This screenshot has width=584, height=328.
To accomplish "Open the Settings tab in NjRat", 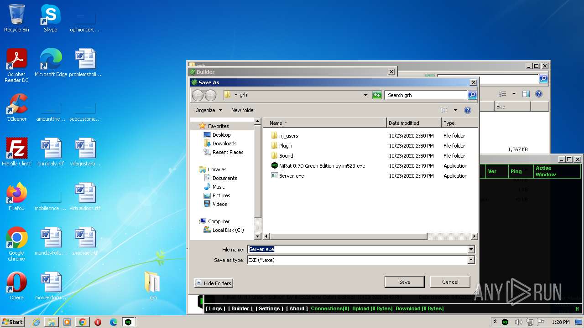I will (269, 308).
